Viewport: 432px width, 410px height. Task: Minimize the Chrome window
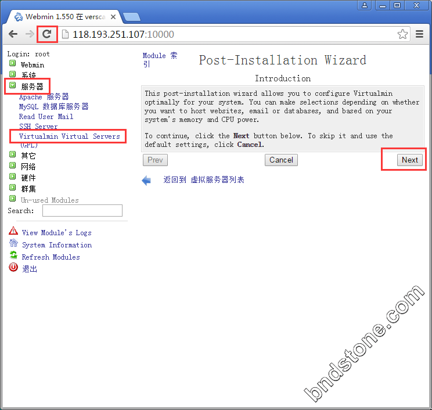pos(383,5)
